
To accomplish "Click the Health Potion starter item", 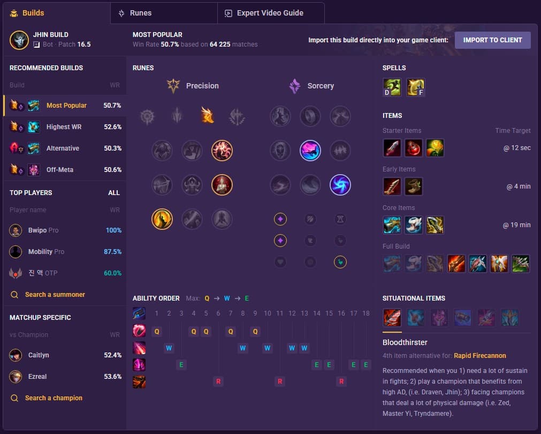I will [x=413, y=148].
